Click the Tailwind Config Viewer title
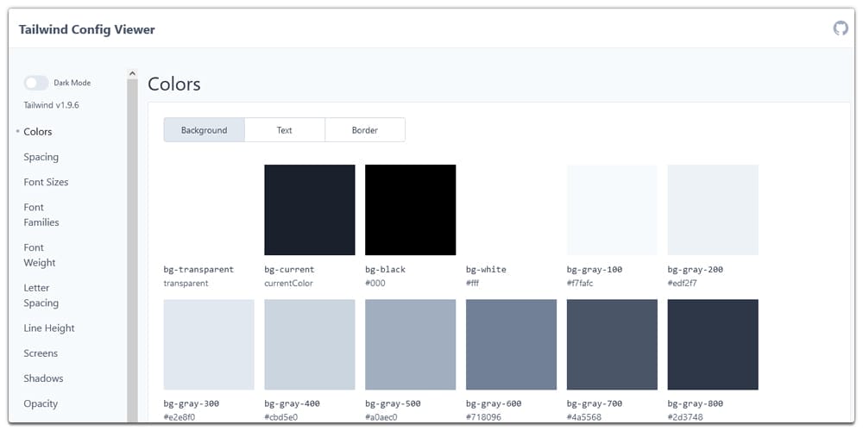This screenshot has height=431, width=863. tap(87, 29)
